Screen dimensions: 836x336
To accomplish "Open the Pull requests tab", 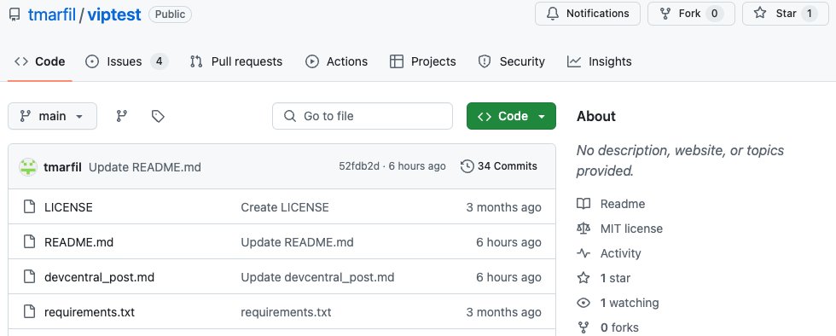I will [236, 61].
